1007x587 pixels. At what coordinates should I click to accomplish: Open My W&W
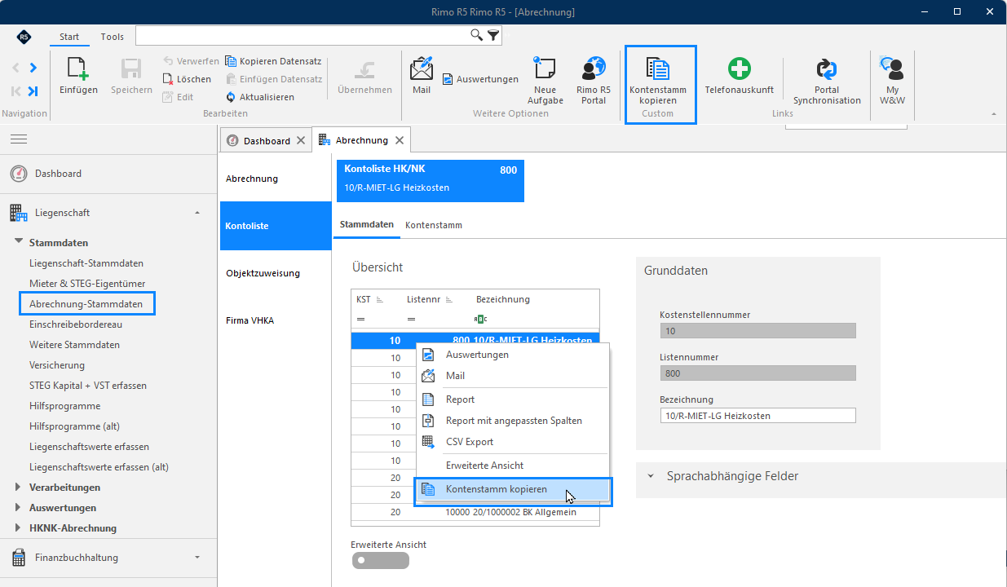pyautogui.click(x=892, y=81)
